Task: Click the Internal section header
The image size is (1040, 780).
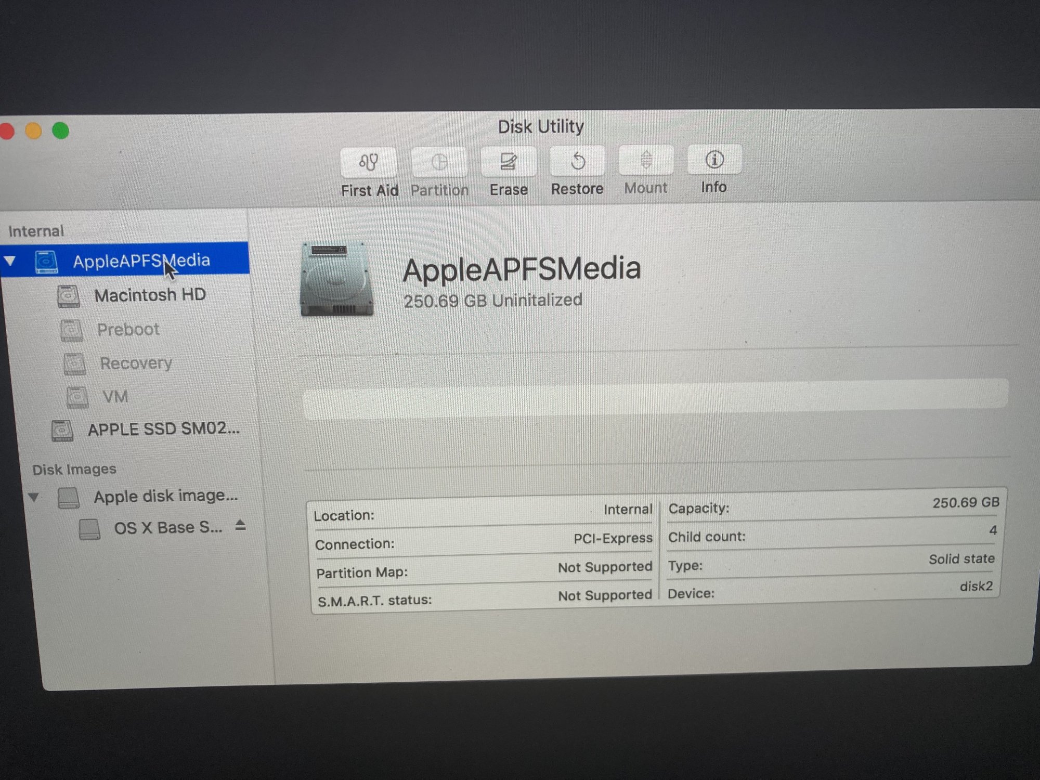Action: [x=36, y=231]
